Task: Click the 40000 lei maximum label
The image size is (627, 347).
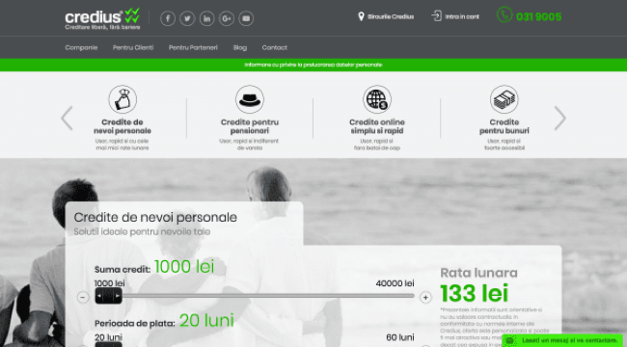Action: (395, 283)
